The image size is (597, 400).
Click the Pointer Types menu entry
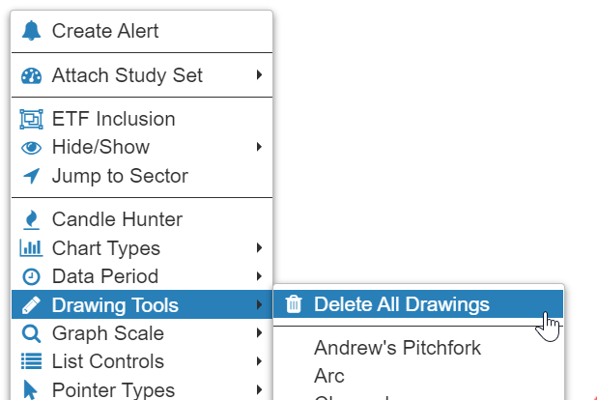tap(113, 389)
